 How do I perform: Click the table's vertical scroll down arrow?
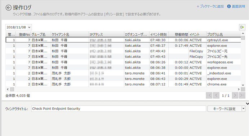coord(243,85)
